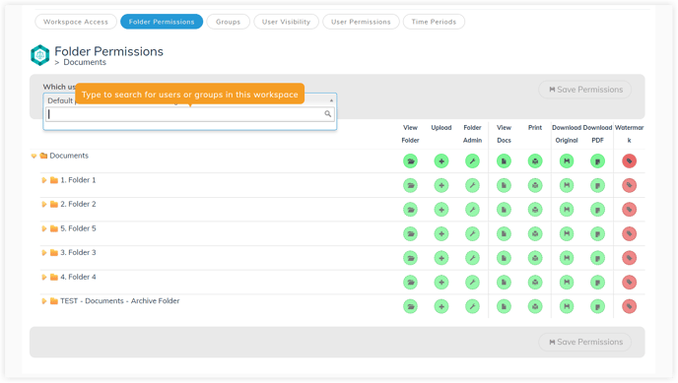
Task: Click Print icon for Archive Folder row
Action: [535, 306]
